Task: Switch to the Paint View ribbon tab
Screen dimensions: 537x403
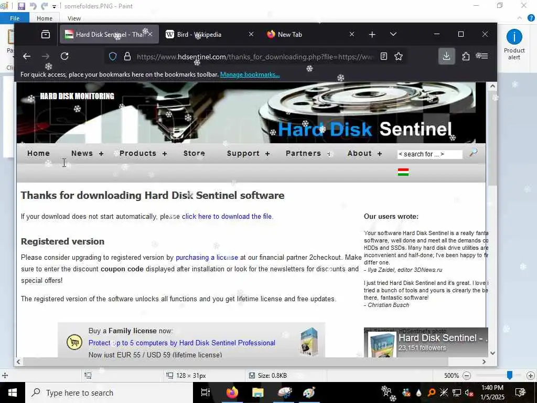Action: 74,18
